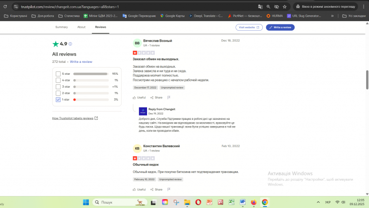
Task: Open the Windows Start menu
Action: [x=86, y=202]
